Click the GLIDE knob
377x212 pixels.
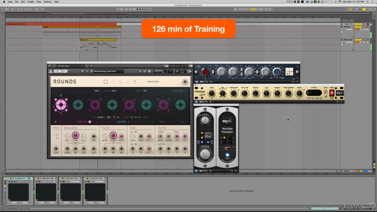(56, 149)
